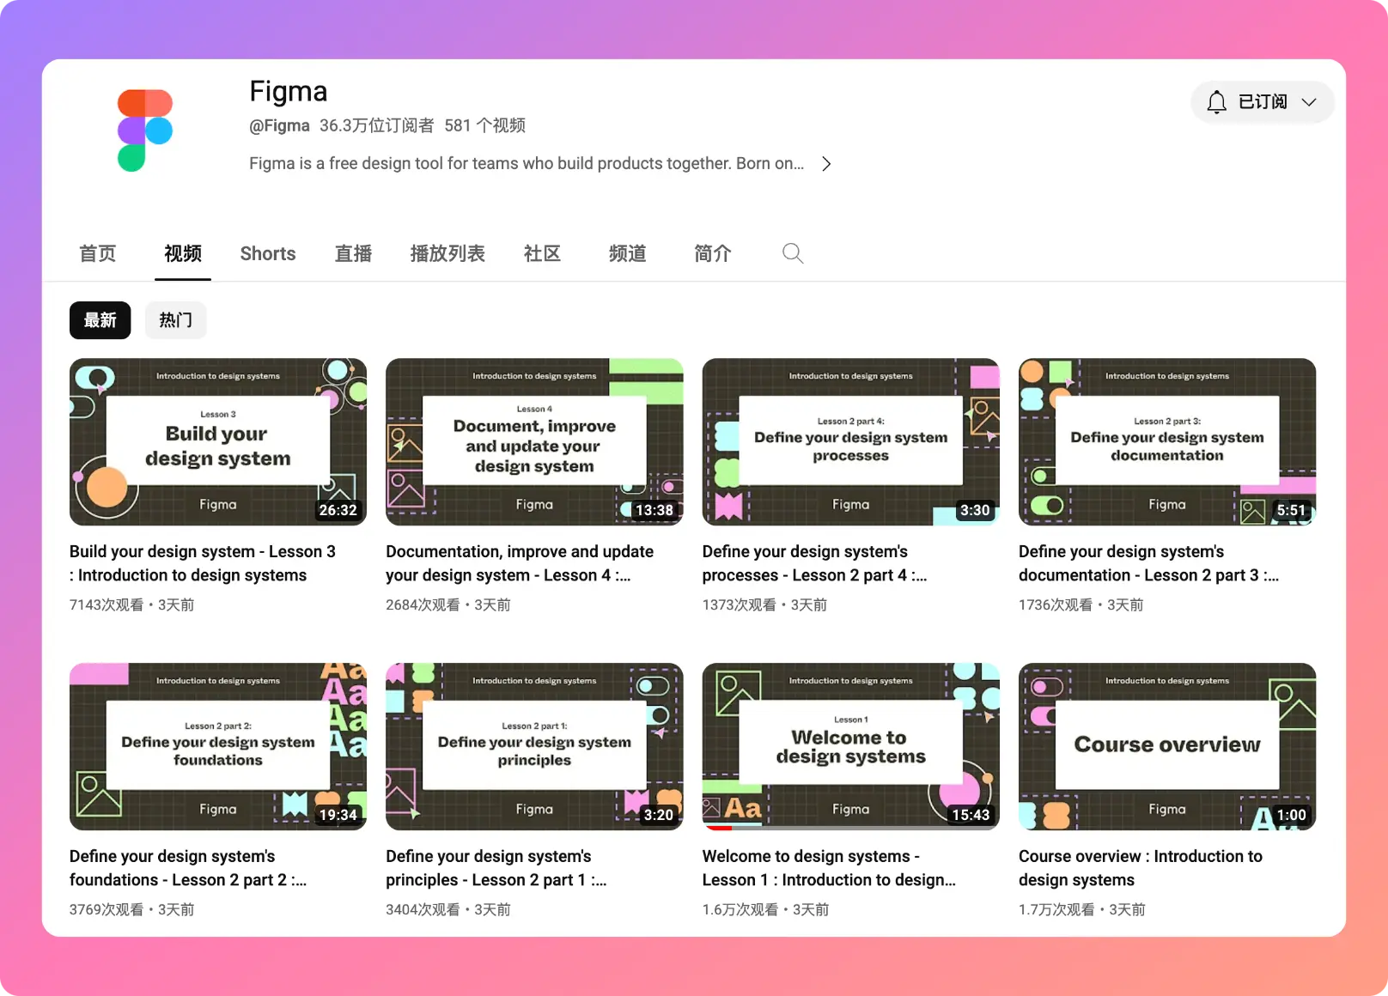Go to the 首页 tab
This screenshot has height=996, width=1388.
[x=97, y=253]
